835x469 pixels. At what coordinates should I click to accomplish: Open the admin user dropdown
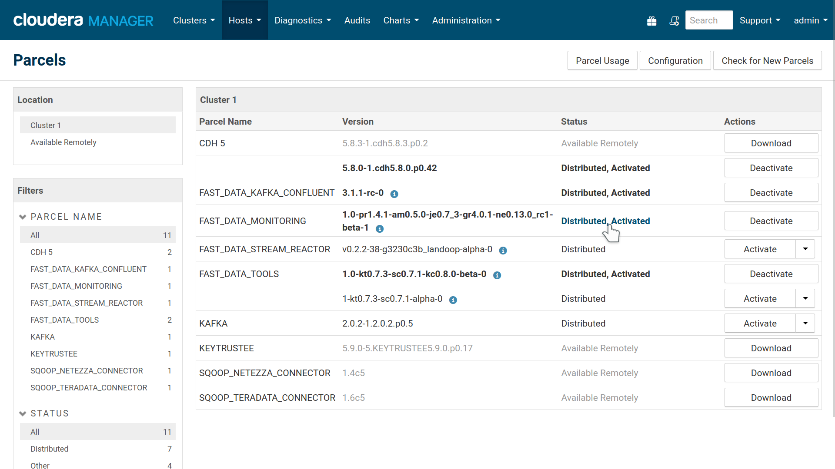(811, 20)
